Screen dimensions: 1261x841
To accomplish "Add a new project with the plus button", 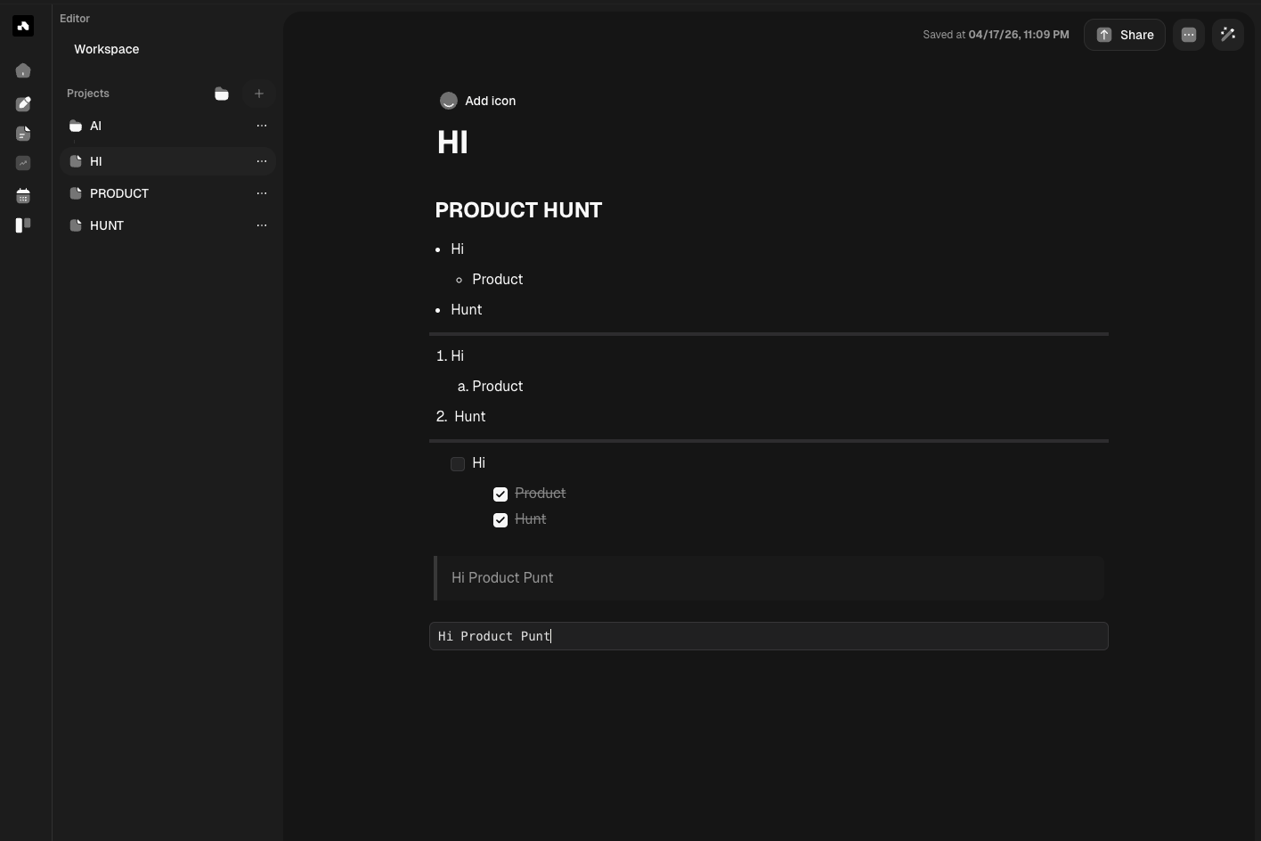I will point(259,94).
